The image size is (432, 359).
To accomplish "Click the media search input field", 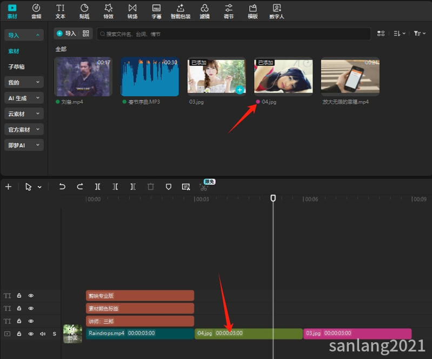I will point(234,34).
